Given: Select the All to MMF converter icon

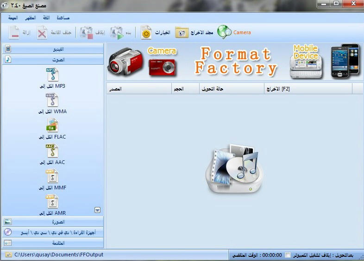Looking at the screenshot, I should [x=52, y=176].
